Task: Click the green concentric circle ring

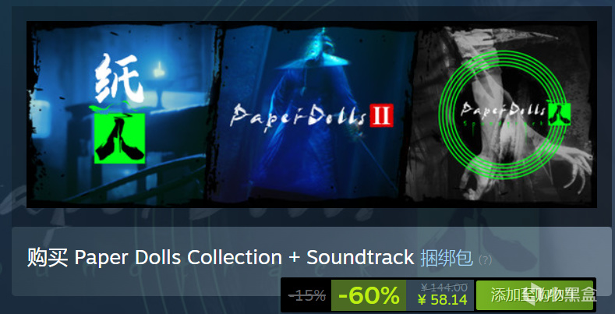Action: click(x=502, y=114)
